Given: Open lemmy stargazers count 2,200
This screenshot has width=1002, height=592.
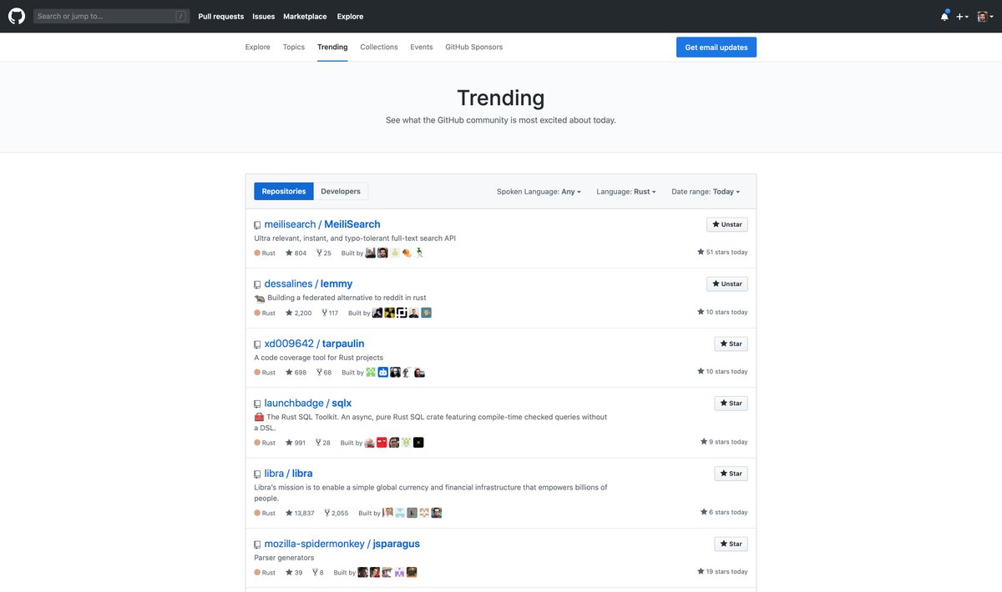Looking at the screenshot, I should 299,313.
